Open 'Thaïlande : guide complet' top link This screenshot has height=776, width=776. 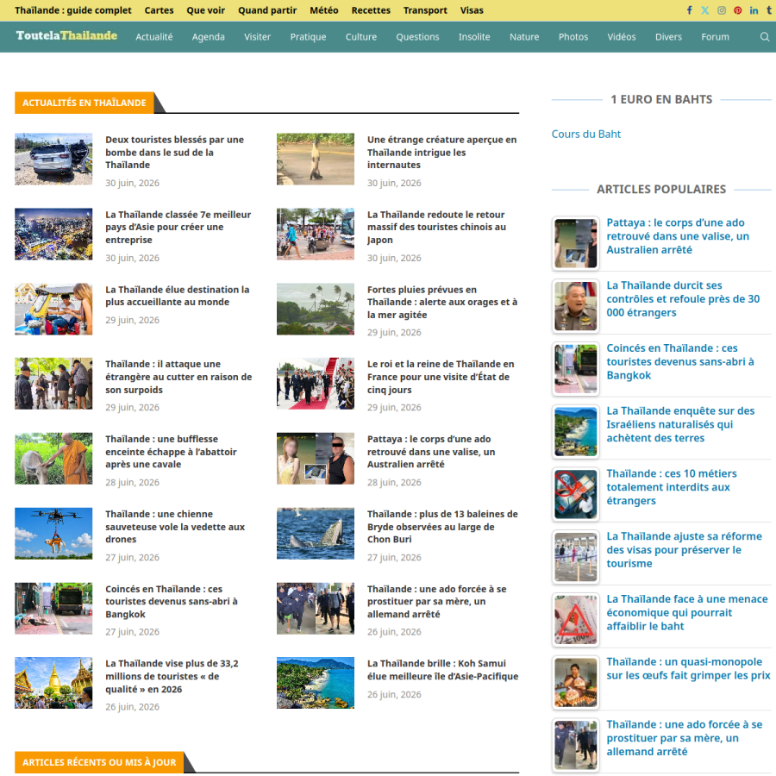click(73, 10)
